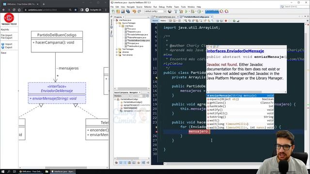Viewport: 310px width, 174px height.
Task: Open the Members dropdown in Navigator
Action: point(122,96)
